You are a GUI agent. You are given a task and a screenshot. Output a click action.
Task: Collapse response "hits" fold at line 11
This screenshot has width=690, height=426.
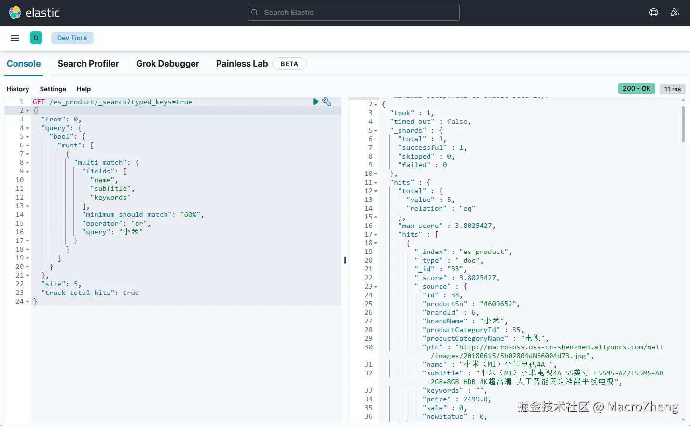(376, 183)
